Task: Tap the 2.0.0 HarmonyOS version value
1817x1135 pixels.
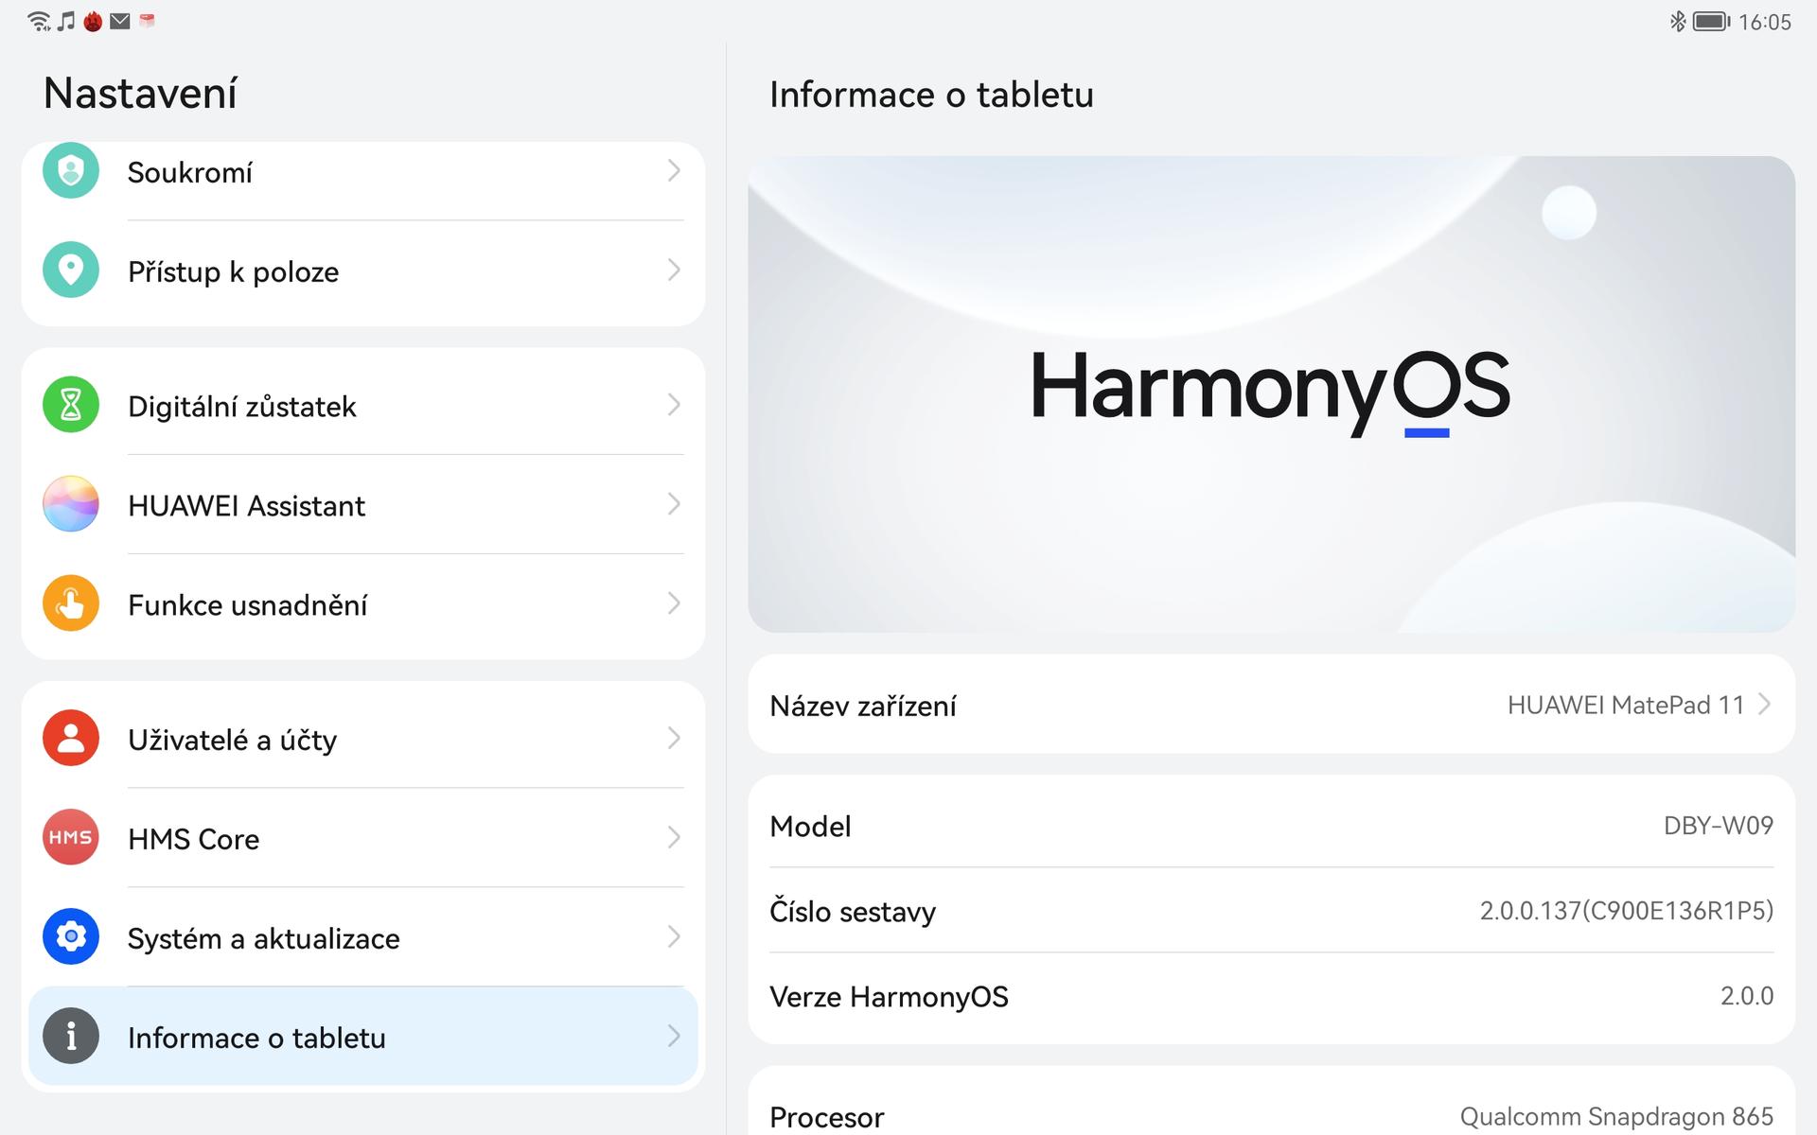Action: [x=1746, y=995]
